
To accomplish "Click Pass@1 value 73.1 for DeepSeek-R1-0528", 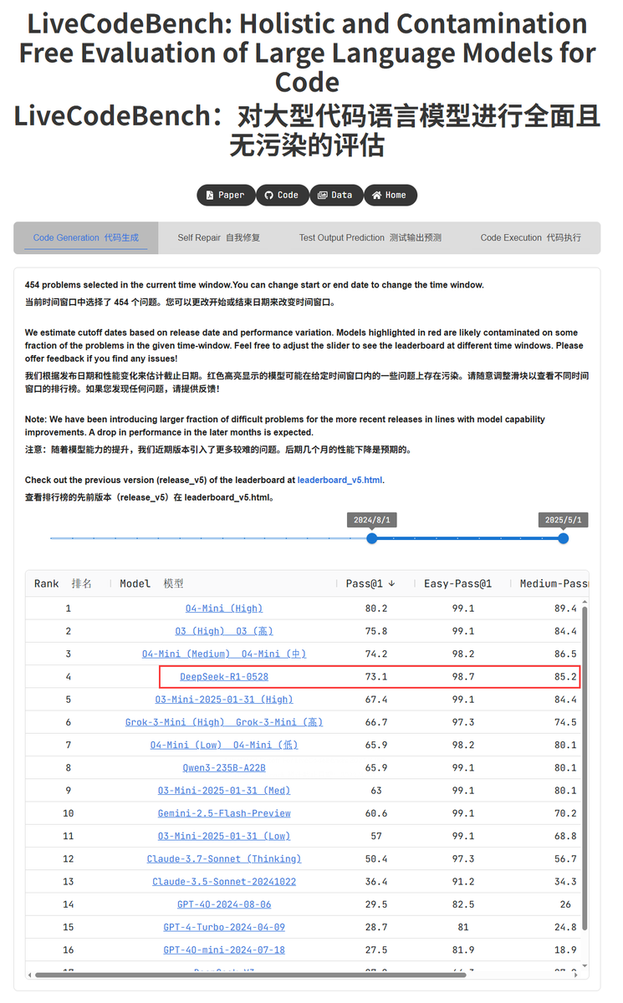I will click(377, 676).
